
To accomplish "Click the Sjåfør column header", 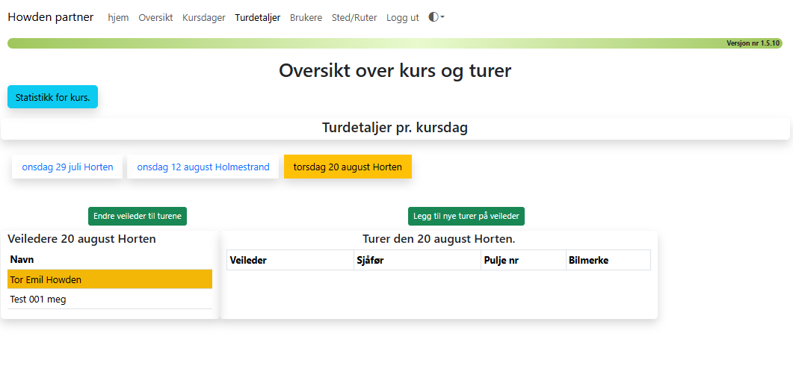I will click(x=417, y=261).
